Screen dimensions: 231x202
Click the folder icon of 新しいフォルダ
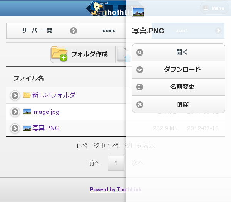27,95
